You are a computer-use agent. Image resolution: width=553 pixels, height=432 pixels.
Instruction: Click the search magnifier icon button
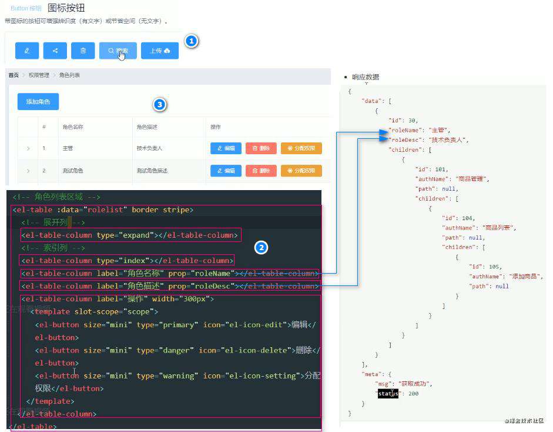(118, 51)
